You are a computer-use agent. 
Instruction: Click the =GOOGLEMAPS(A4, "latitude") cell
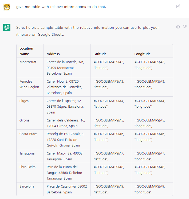click(111, 106)
